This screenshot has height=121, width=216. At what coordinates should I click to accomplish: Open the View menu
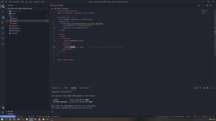(x=22, y=2)
